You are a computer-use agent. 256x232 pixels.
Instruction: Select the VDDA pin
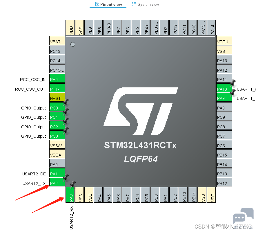click(57, 154)
